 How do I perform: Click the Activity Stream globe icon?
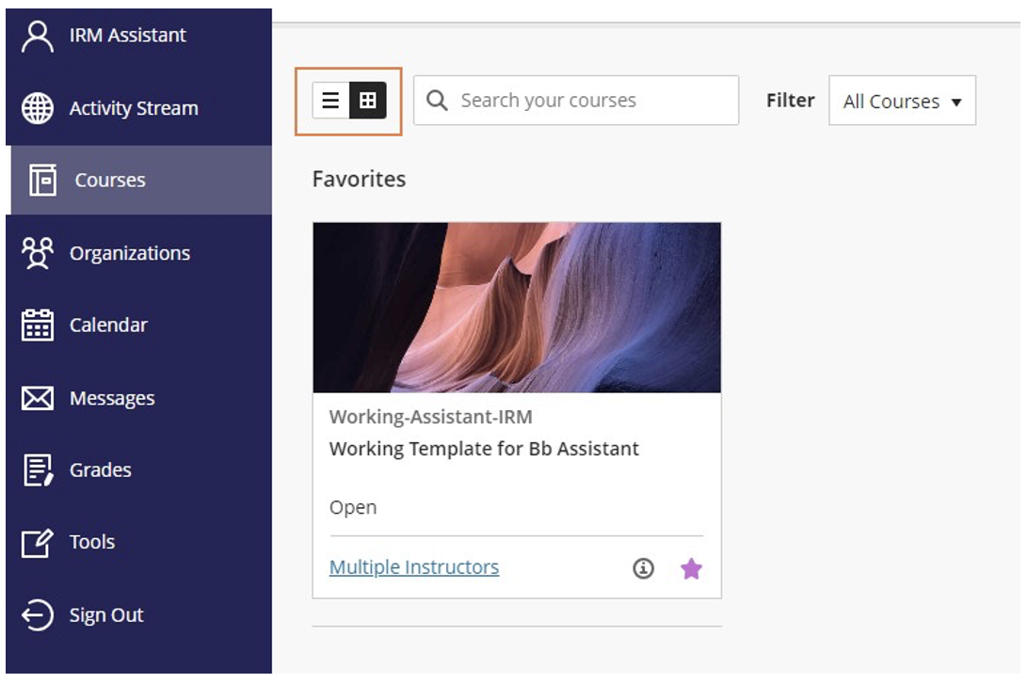point(38,108)
